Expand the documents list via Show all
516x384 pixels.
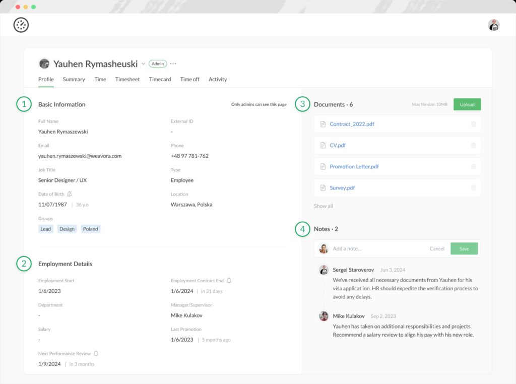point(322,206)
